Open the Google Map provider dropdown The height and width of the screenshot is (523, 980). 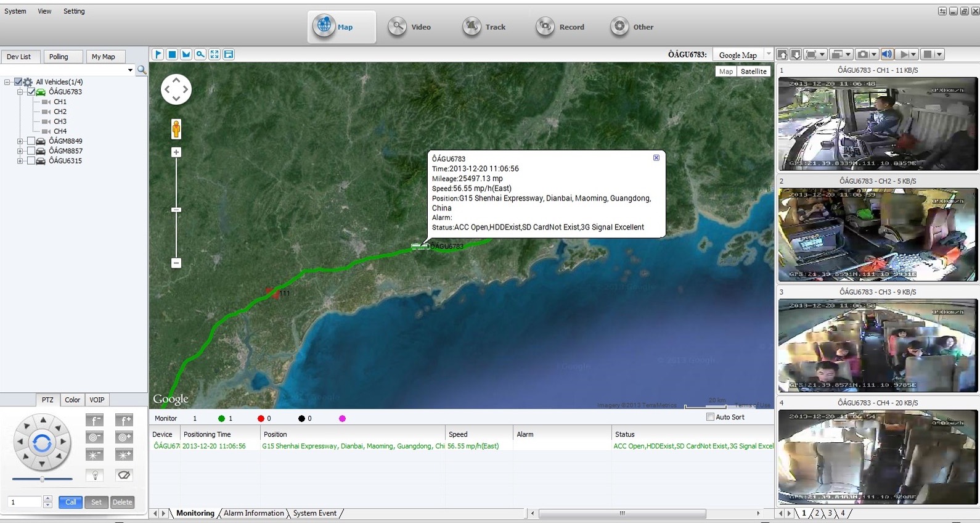pyautogui.click(x=768, y=55)
